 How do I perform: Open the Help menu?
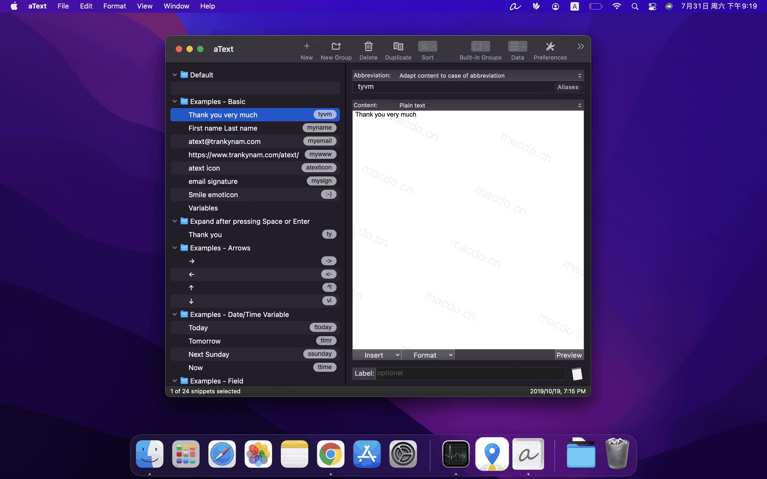pyautogui.click(x=207, y=6)
